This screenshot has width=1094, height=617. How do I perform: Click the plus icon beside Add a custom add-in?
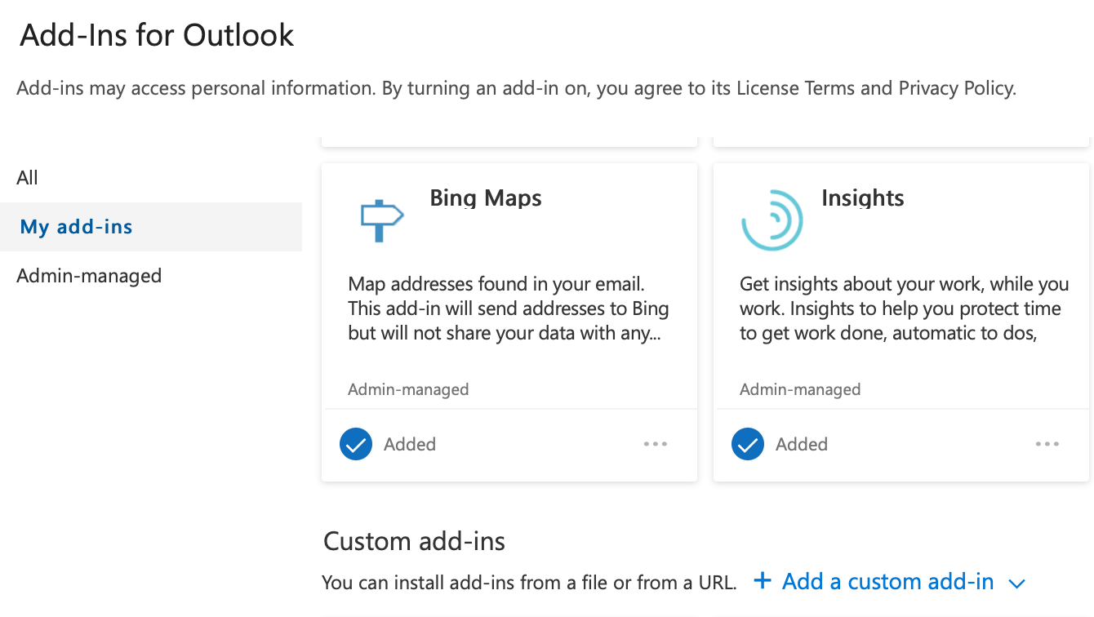(x=762, y=581)
